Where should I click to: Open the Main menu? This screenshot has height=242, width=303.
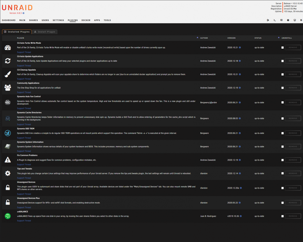(22, 20)
